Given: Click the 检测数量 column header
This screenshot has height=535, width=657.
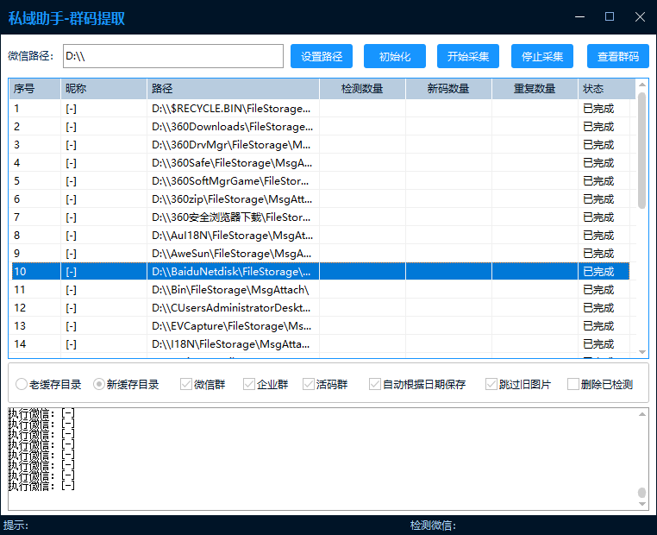Looking at the screenshot, I should (x=362, y=89).
